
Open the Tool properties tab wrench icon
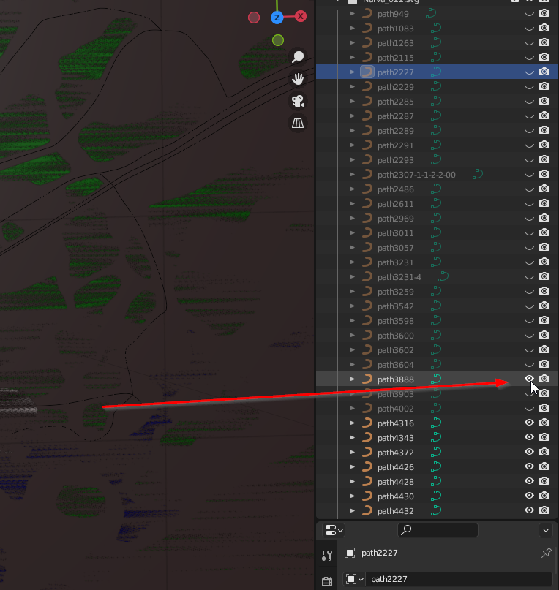pos(327,556)
